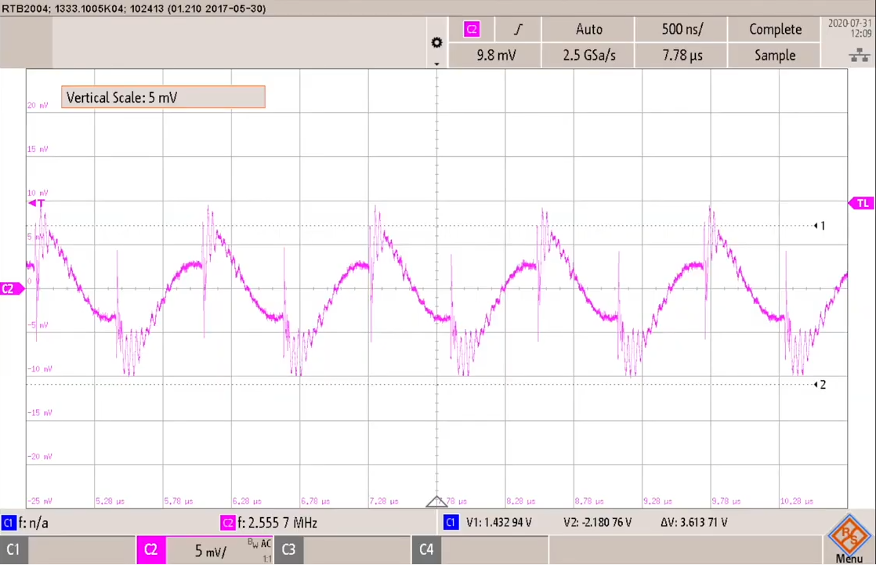Screen dimensions: 876x565
Task: Select the active C2 channel tab
Action: point(150,550)
